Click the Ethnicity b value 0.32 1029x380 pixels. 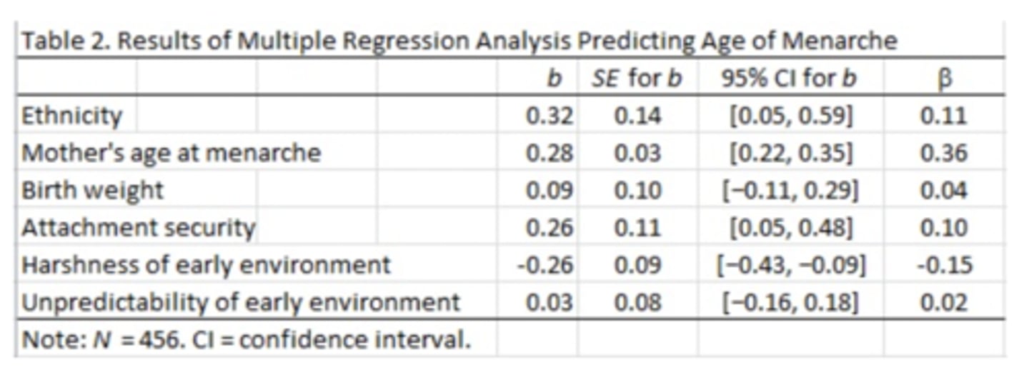549,116
